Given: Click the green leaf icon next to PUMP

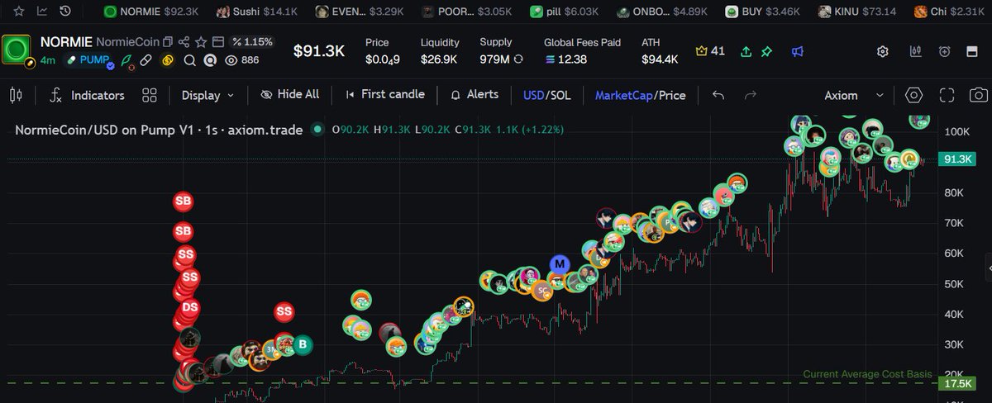Looking at the screenshot, I should tap(127, 59).
